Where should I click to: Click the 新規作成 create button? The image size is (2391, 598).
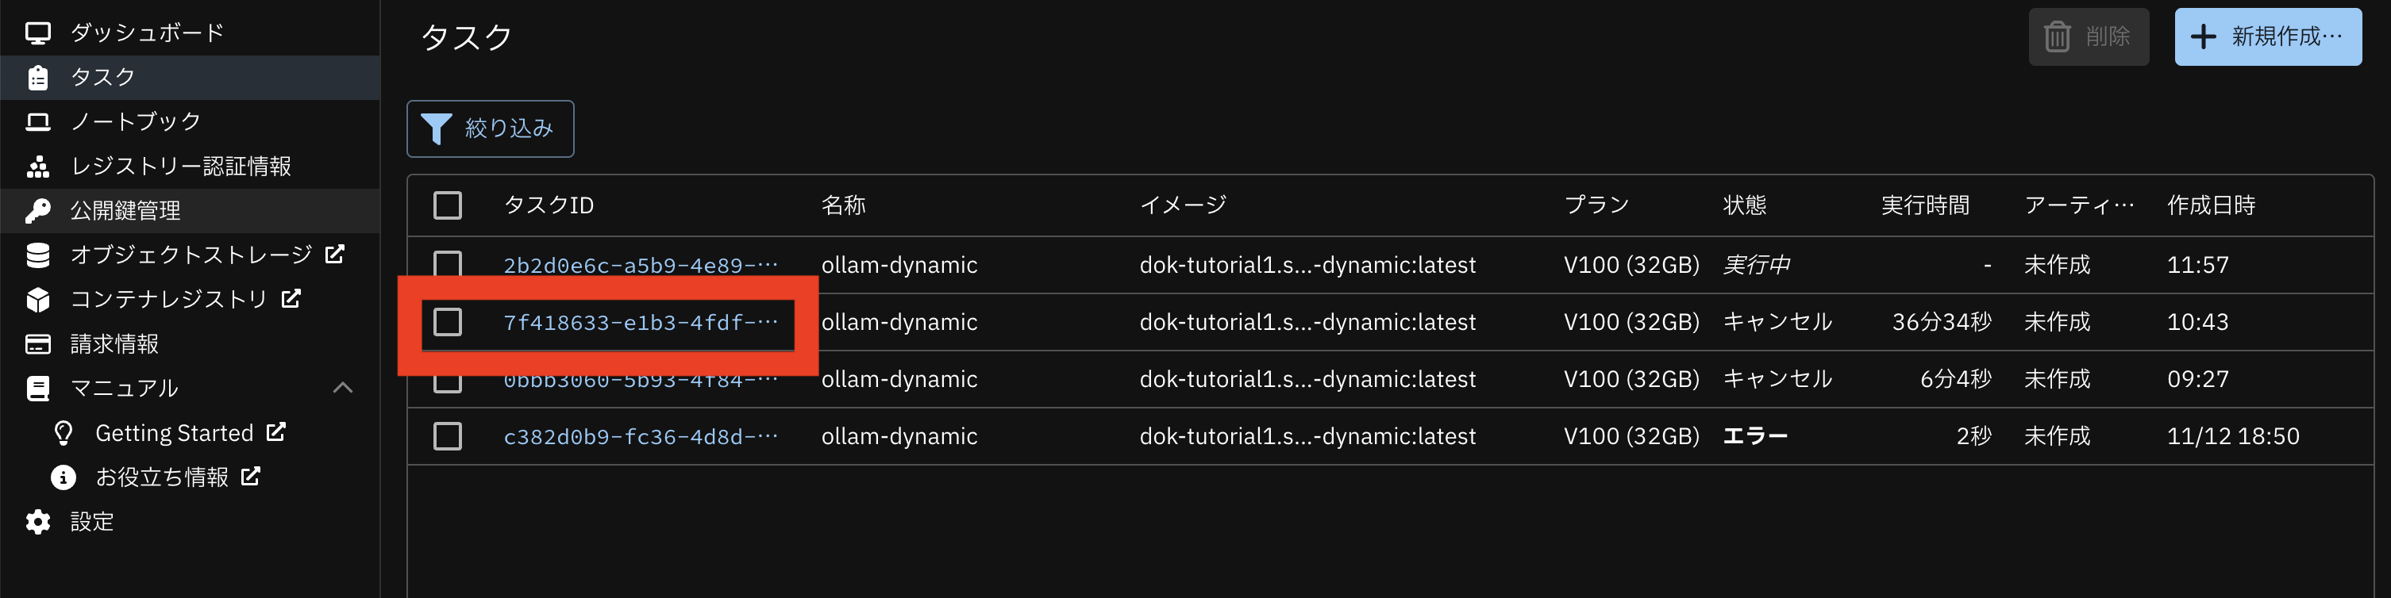2266,37
